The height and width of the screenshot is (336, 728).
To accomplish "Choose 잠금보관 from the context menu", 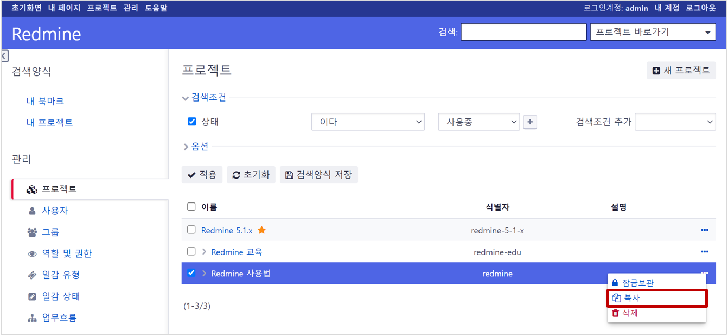I will click(656, 283).
